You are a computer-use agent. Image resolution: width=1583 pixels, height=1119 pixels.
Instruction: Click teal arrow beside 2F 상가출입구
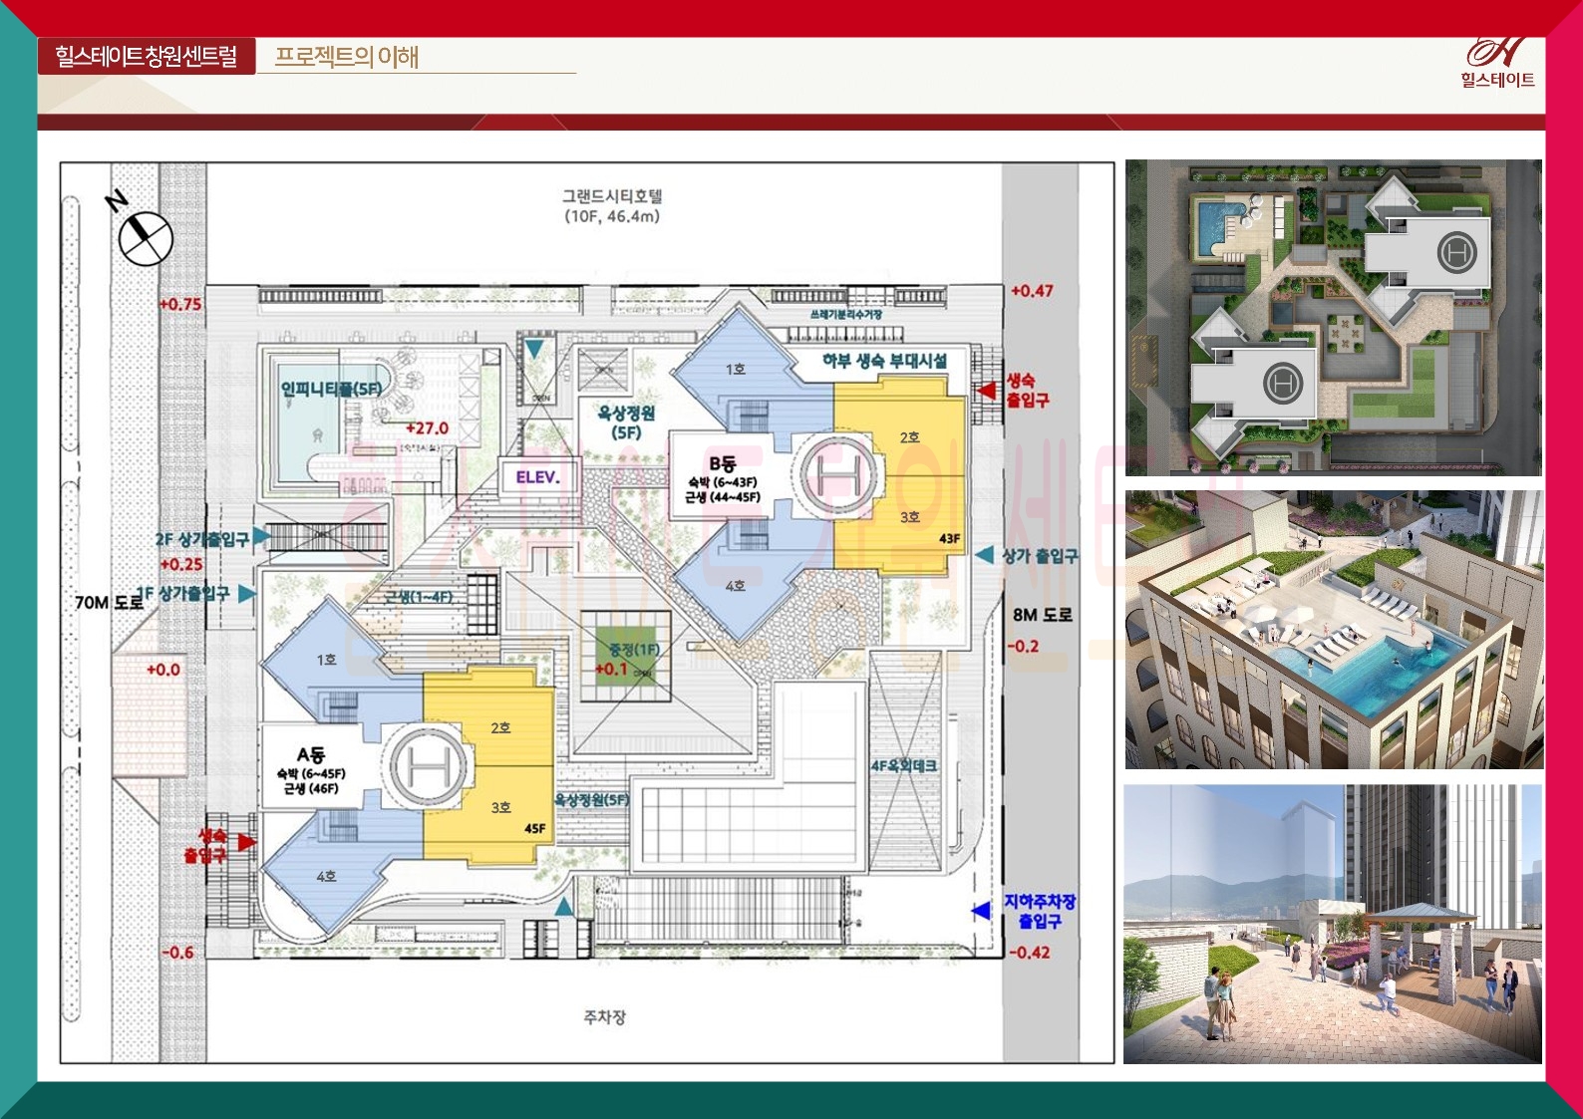point(261,536)
